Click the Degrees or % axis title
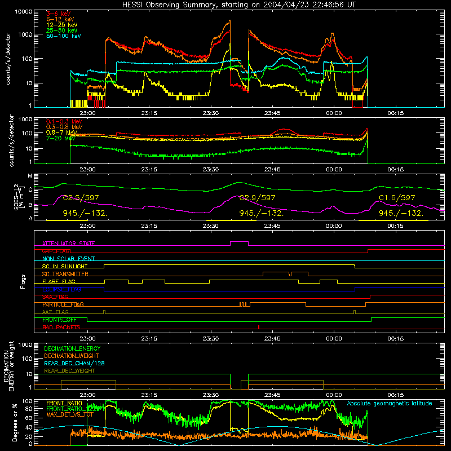 [x=15, y=422]
